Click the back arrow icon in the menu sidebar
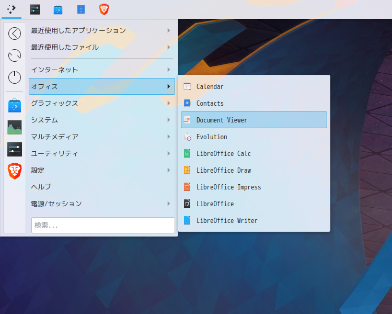Viewport: 392px width, 314px height. click(15, 33)
